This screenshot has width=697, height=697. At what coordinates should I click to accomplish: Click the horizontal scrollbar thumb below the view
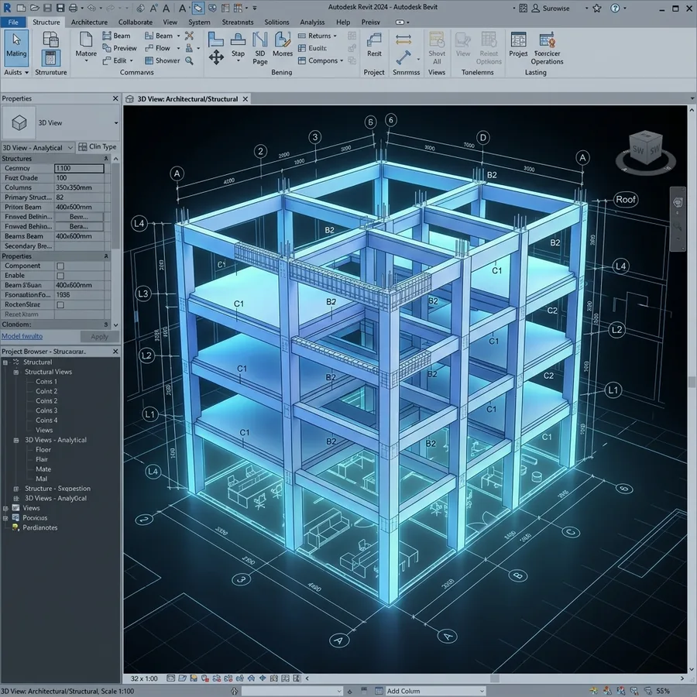494,678
